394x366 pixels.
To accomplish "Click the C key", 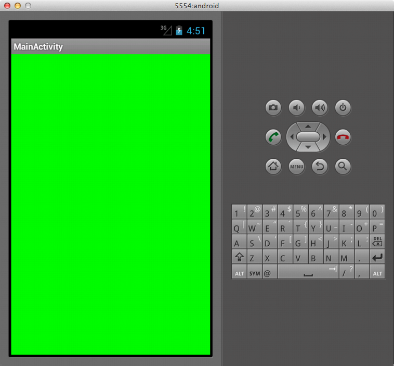I will click(285, 257).
